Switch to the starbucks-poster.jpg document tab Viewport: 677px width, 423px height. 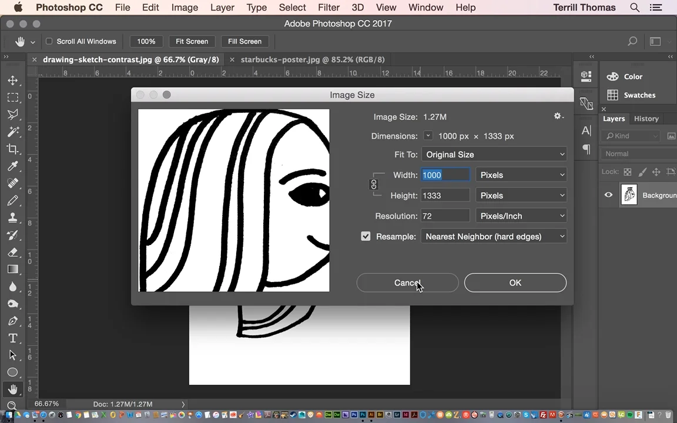pyautogui.click(x=312, y=59)
